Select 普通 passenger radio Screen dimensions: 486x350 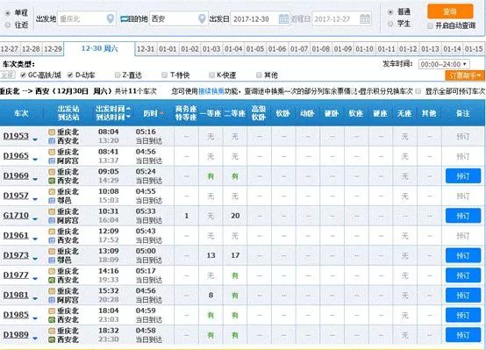(390, 12)
